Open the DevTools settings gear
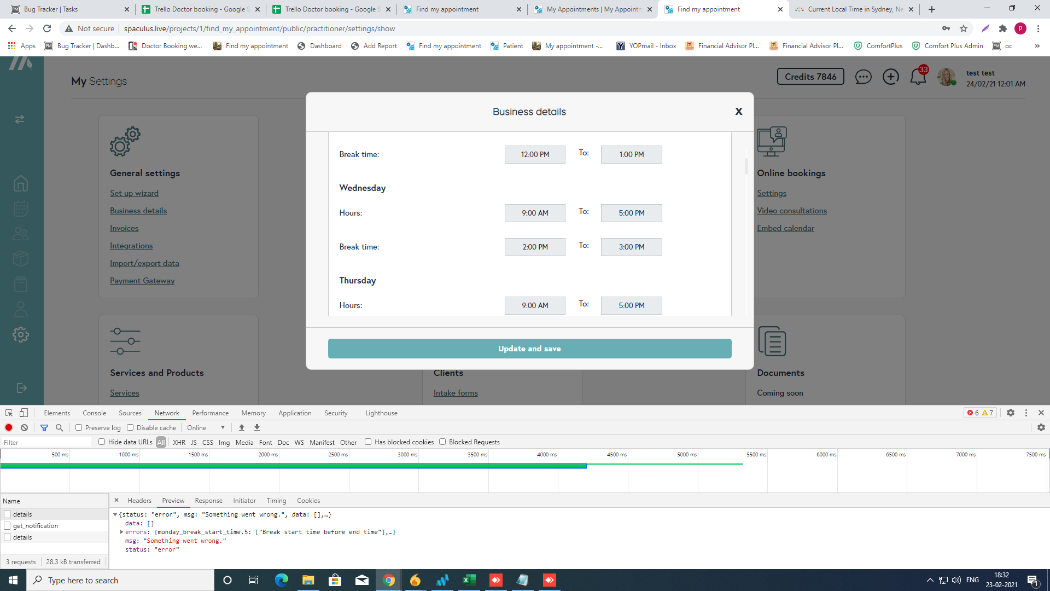Screen dimensions: 1050x591 [x=1010, y=413]
